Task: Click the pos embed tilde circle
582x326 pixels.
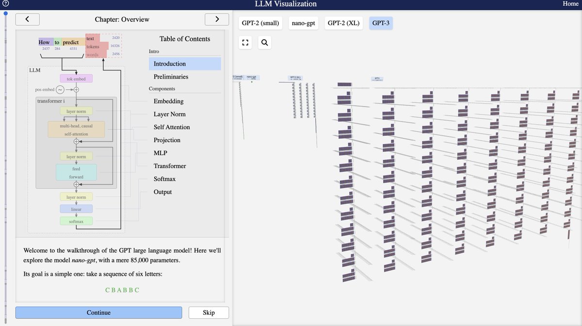Action: pyautogui.click(x=60, y=90)
